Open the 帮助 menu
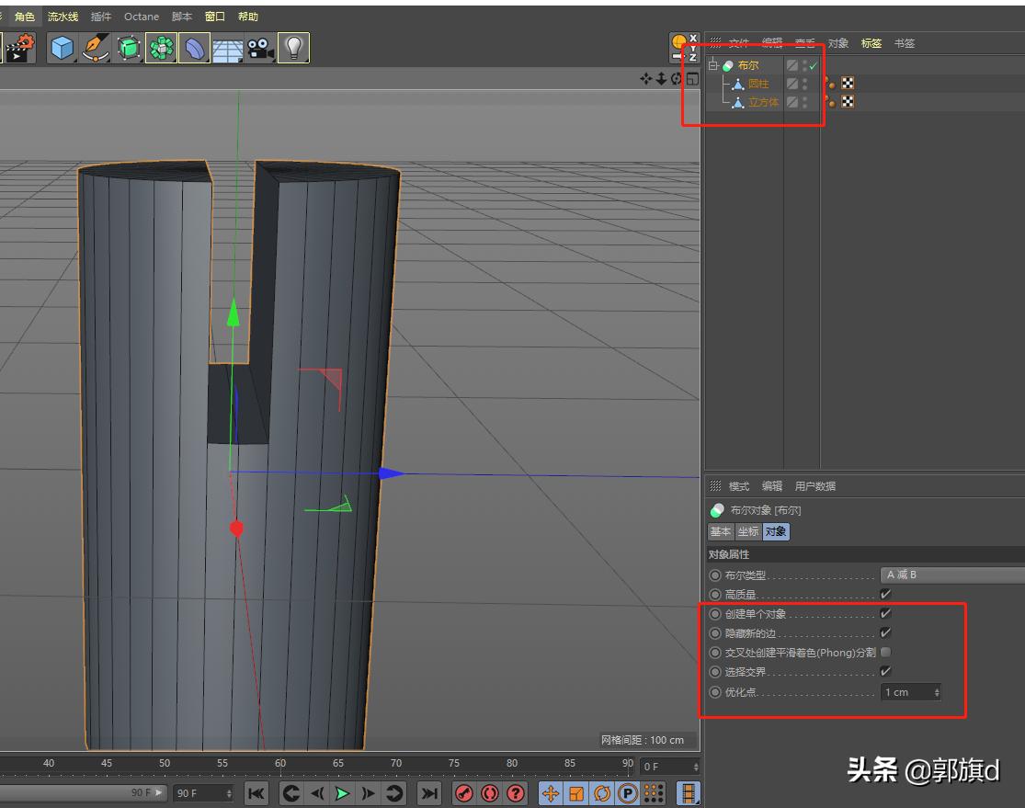This screenshot has height=808, width=1025. [x=248, y=17]
